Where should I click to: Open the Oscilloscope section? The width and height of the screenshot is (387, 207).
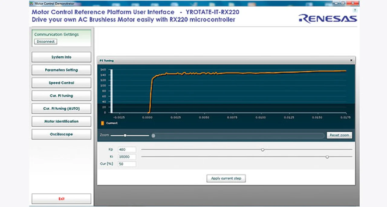click(x=61, y=134)
